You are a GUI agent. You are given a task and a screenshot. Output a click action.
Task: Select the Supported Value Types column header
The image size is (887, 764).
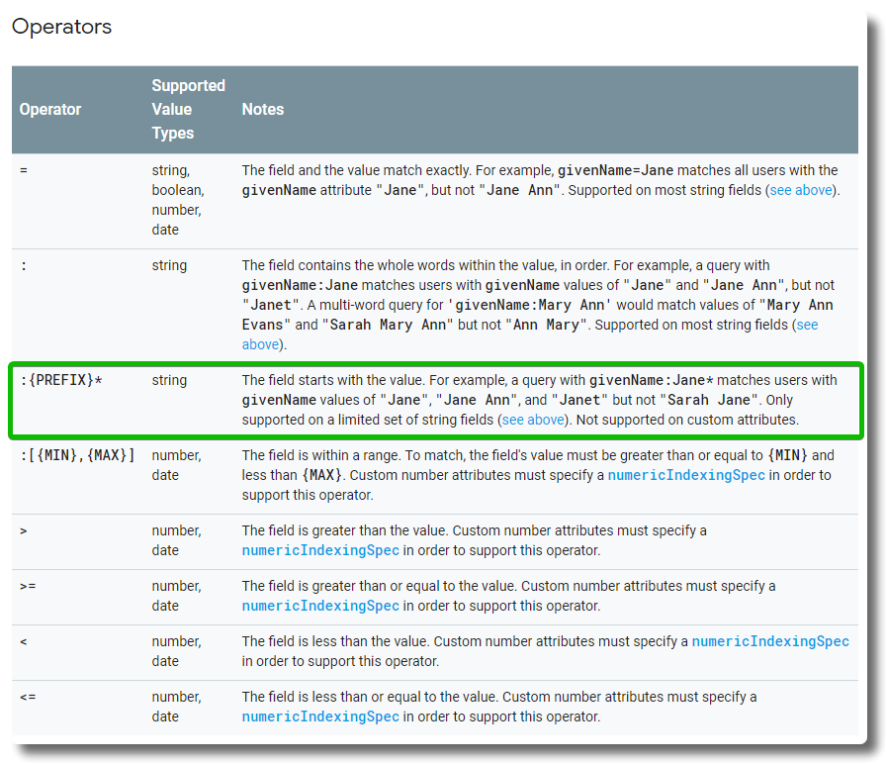(188, 109)
